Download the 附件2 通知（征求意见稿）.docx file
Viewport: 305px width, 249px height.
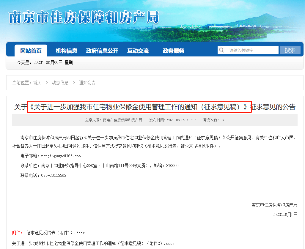93,244
